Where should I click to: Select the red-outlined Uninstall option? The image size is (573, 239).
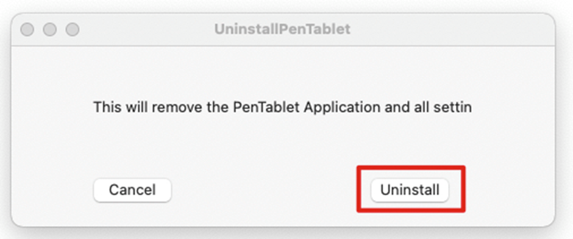point(410,190)
